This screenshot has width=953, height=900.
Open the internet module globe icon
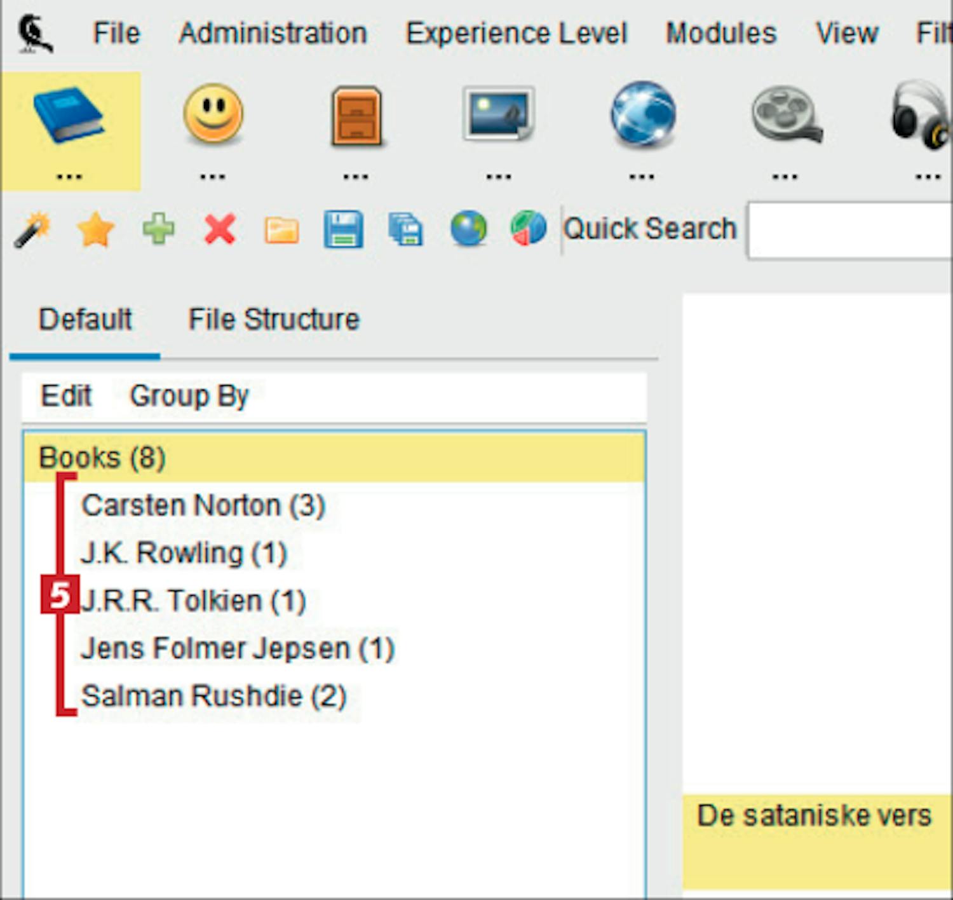(643, 114)
